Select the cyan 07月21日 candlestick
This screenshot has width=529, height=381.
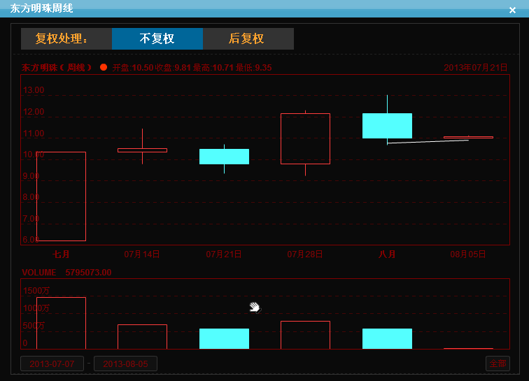[x=224, y=157]
